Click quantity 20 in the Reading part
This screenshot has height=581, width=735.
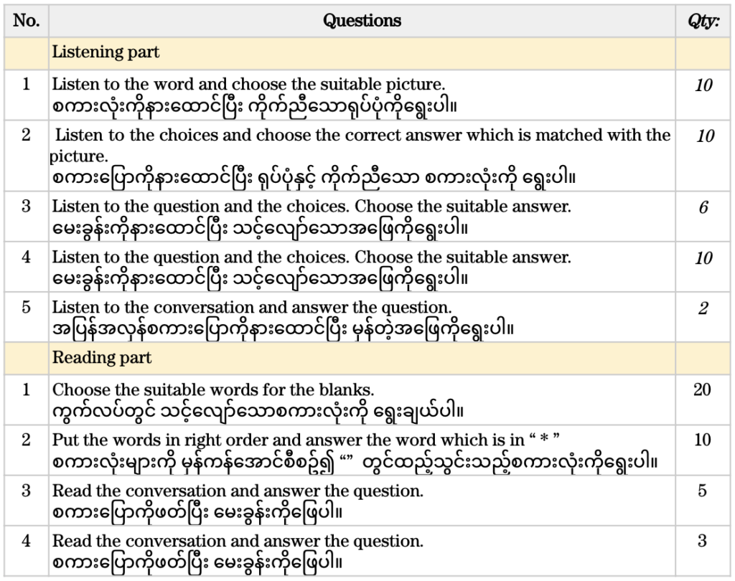pos(703,389)
